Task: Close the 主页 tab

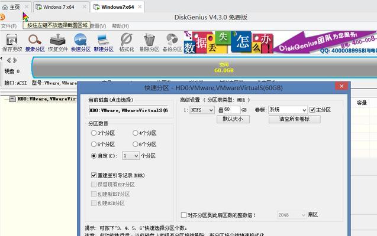Action: click(x=27, y=7)
